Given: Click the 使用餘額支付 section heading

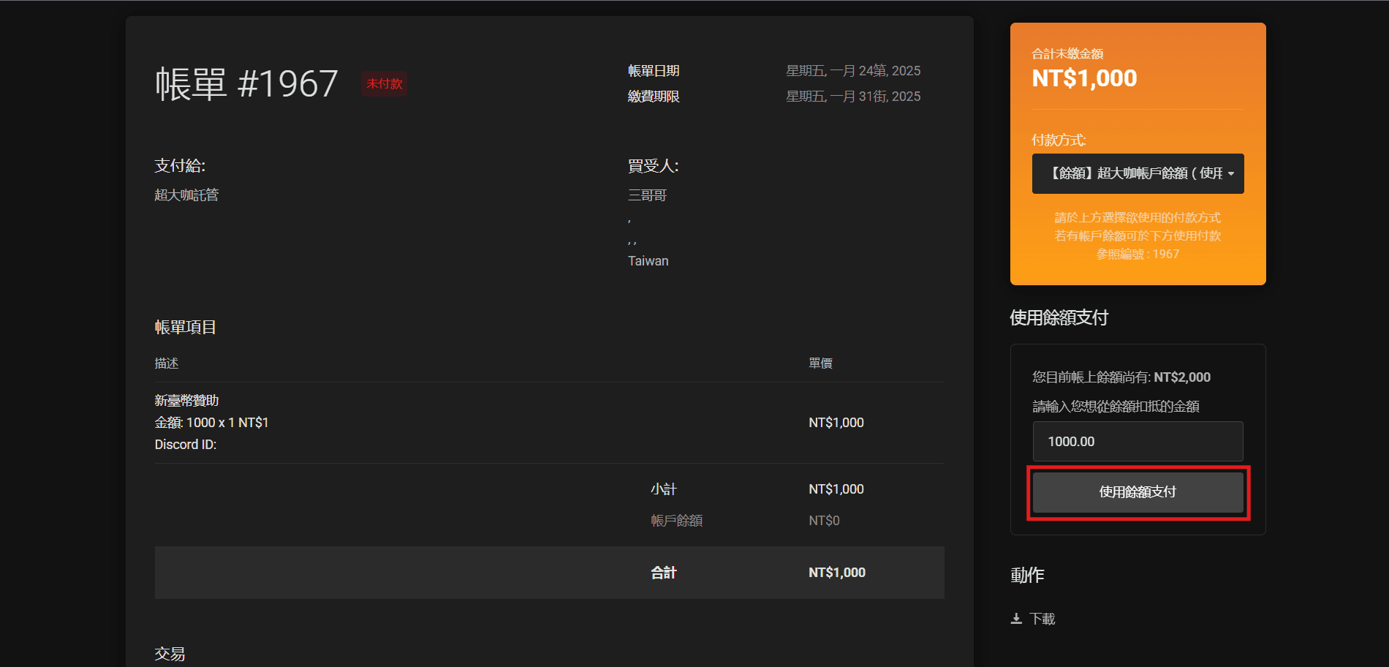Looking at the screenshot, I should (x=1059, y=317).
